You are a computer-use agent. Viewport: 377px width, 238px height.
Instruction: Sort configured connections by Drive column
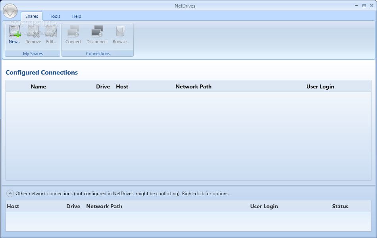[x=103, y=86]
